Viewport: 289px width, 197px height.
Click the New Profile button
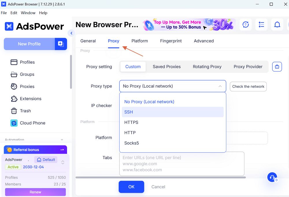coord(29,44)
